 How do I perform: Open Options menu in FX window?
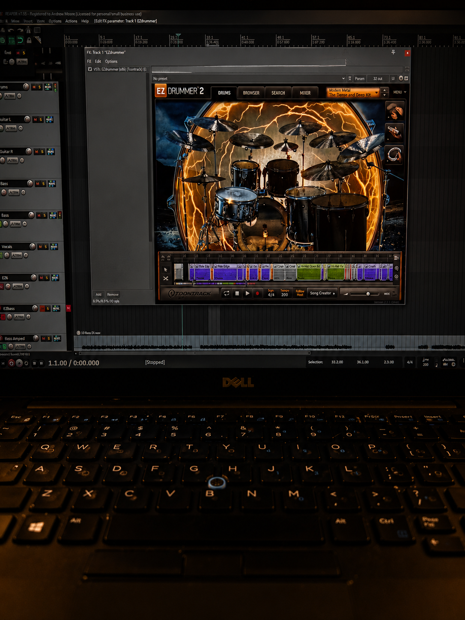point(111,61)
